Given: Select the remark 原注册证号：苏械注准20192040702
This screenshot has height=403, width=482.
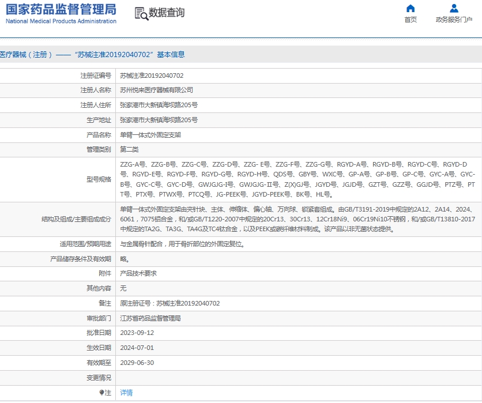Looking at the screenshot, I should (170, 303).
